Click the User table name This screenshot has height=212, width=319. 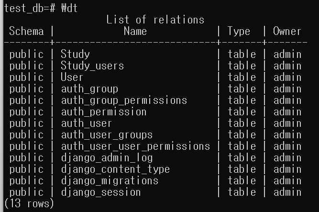click(72, 77)
